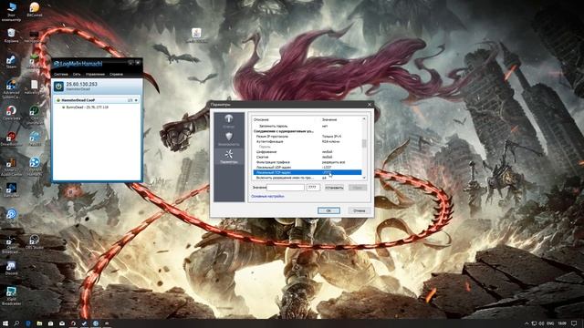
Task: Open Microsoft Store in the taskbar
Action: (x=50, y=323)
